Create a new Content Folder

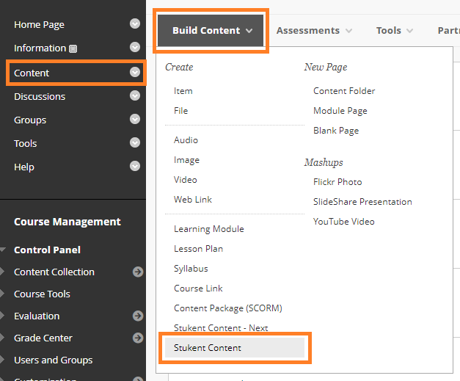click(344, 91)
